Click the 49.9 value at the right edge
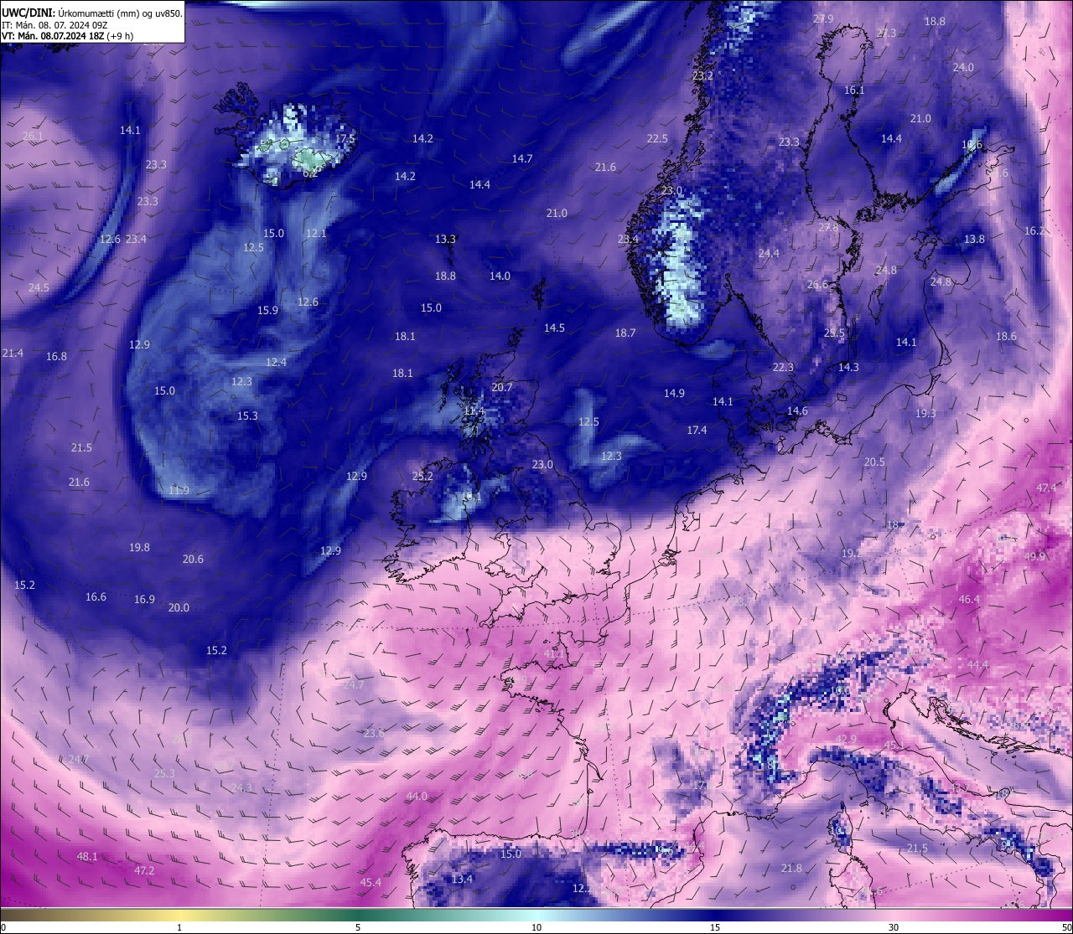Image resolution: width=1073 pixels, height=934 pixels. [1035, 556]
